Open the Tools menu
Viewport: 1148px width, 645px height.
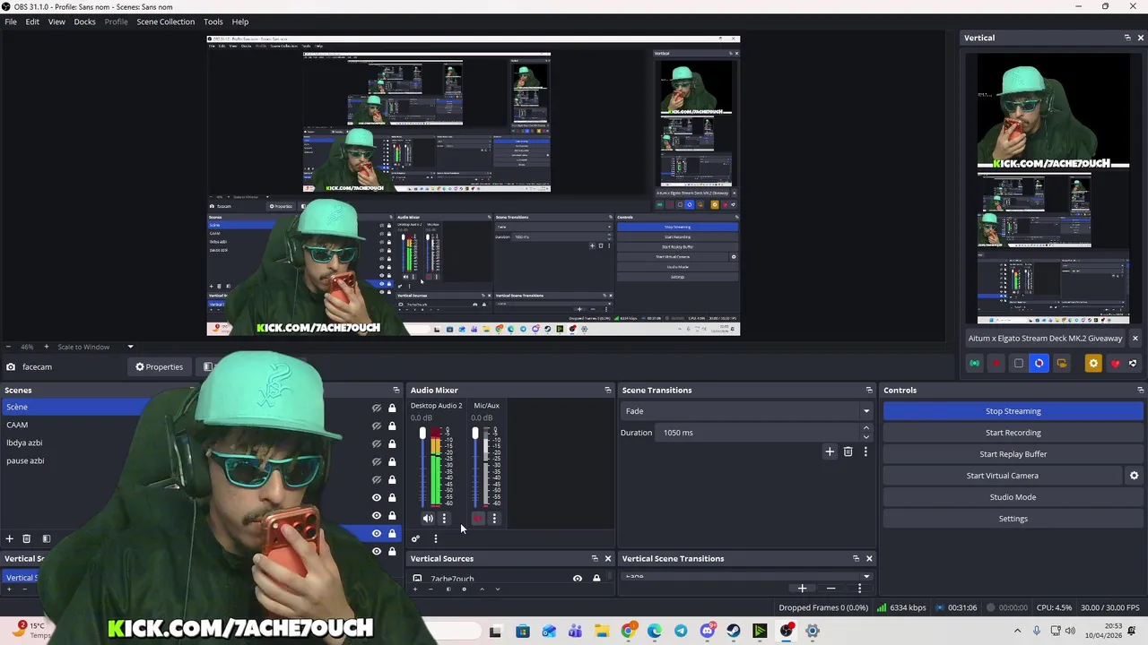(213, 21)
